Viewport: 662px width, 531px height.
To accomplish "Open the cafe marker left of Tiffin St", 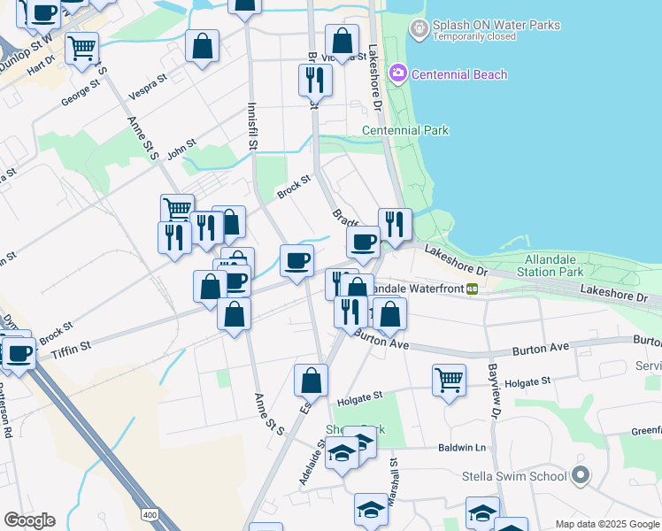I will click(18, 354).
